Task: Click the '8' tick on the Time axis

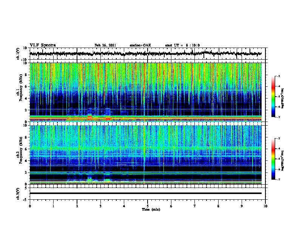Action: click(218, 206)
